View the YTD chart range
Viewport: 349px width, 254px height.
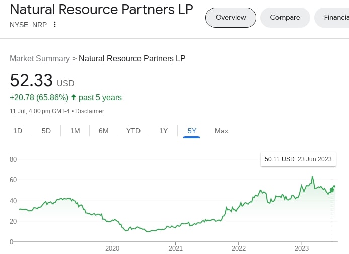point(133,131)
